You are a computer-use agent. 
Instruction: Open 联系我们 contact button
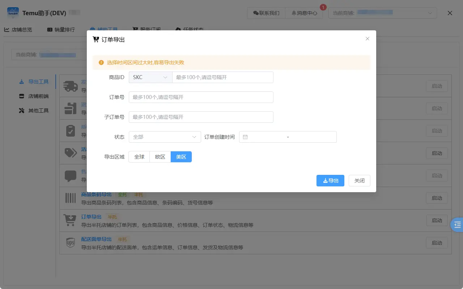(266, 13)
